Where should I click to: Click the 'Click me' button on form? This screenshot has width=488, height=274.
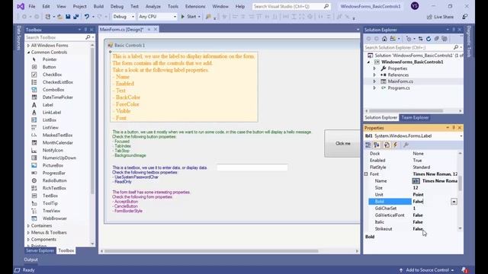coord(342,143)
